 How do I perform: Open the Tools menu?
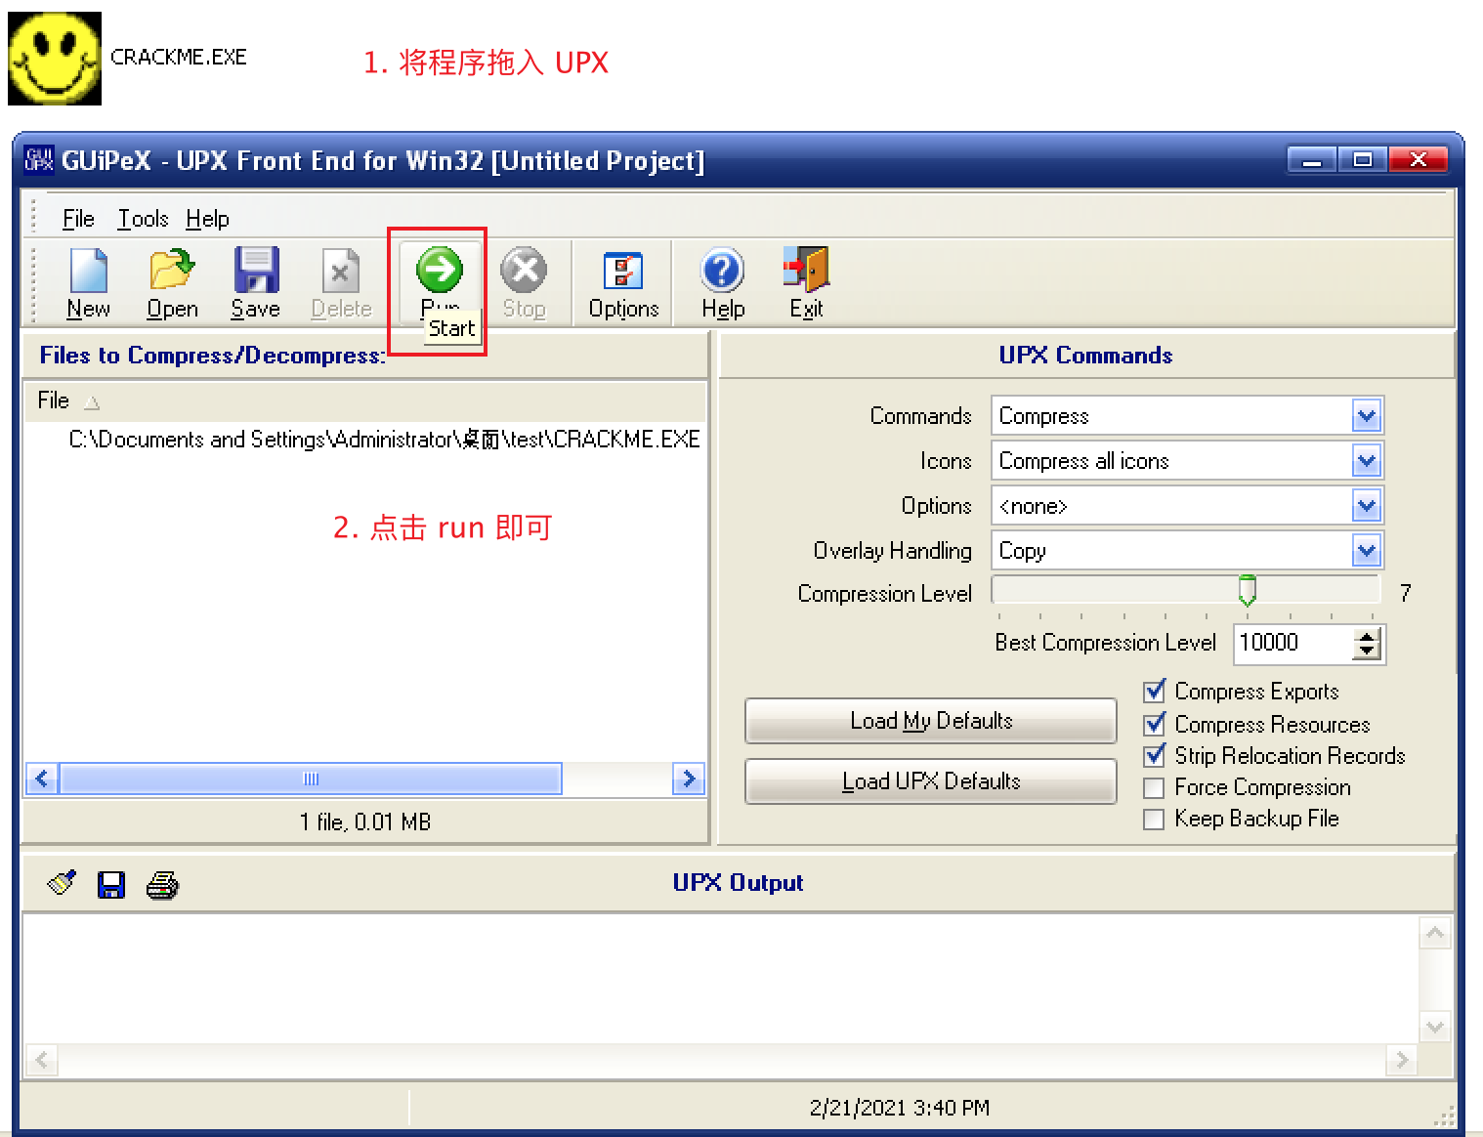point(143,219)
